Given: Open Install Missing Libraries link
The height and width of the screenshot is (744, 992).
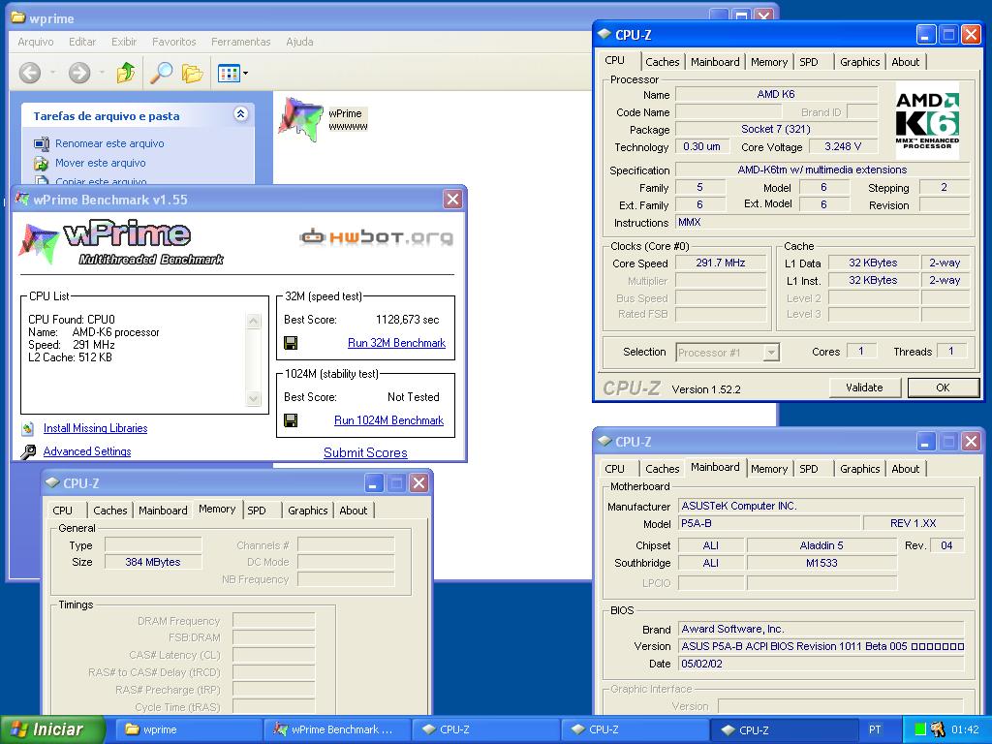Looking at the screenshot, I should (96, 428).
